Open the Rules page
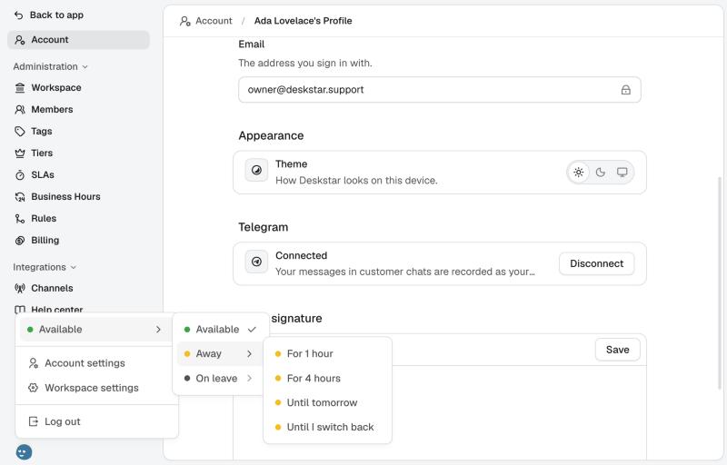This screenshot has width=727, height=465. point(78,218)
